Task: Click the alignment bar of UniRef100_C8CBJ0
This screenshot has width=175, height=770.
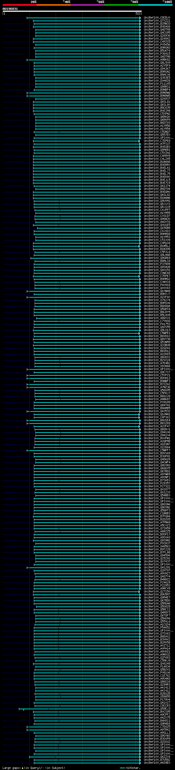Action: pyautogui.click(x=84, y=18)
